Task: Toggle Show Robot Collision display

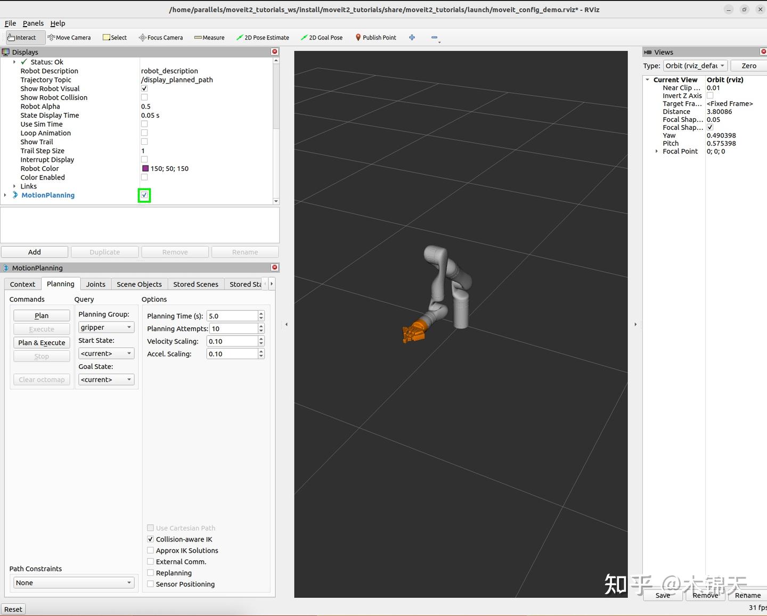Action: (144, 97)
